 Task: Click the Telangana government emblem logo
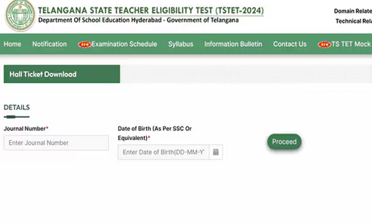(x=20, y=15)
